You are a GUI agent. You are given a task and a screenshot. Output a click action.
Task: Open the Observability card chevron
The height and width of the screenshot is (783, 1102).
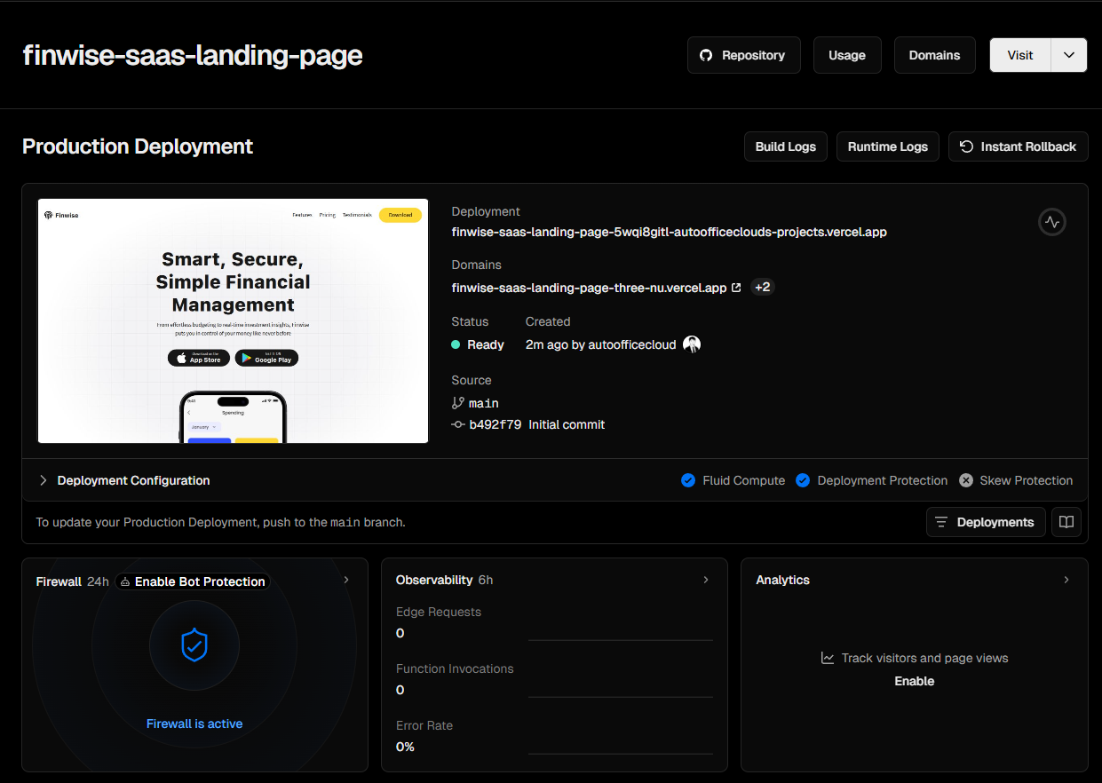pos(706,580)
